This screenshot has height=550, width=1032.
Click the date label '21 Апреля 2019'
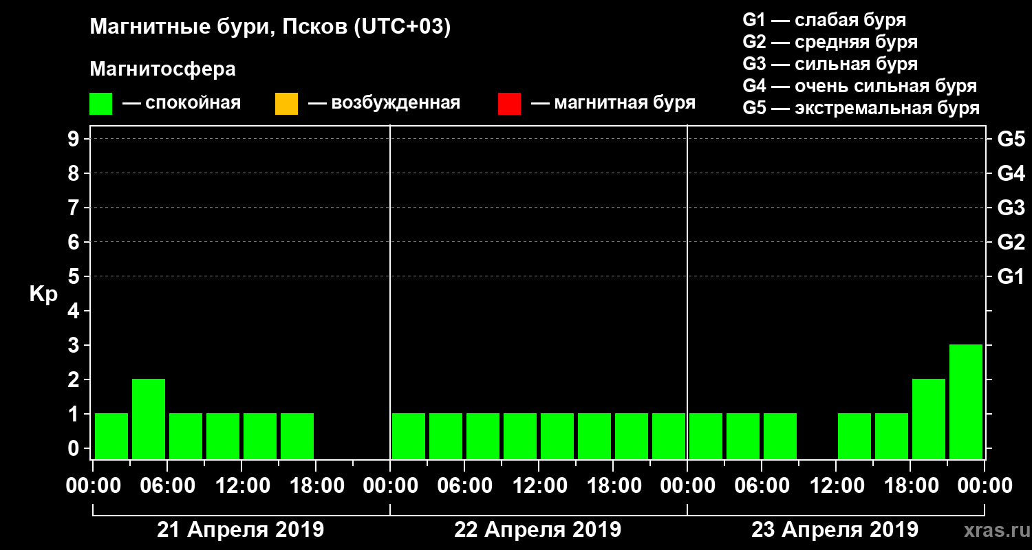pyautogui.click(x=241, y=529)
